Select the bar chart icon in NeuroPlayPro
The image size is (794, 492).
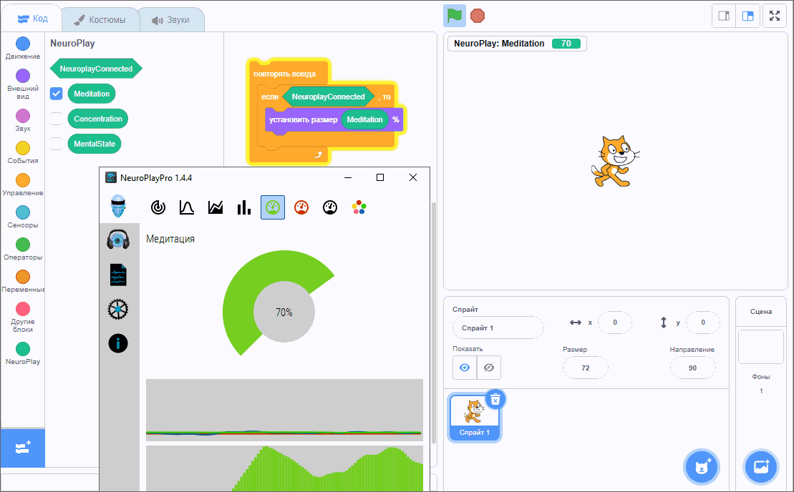244,207
